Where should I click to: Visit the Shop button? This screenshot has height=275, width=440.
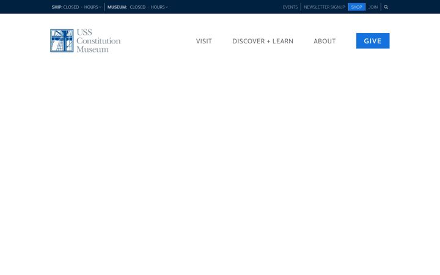point(356,7)
